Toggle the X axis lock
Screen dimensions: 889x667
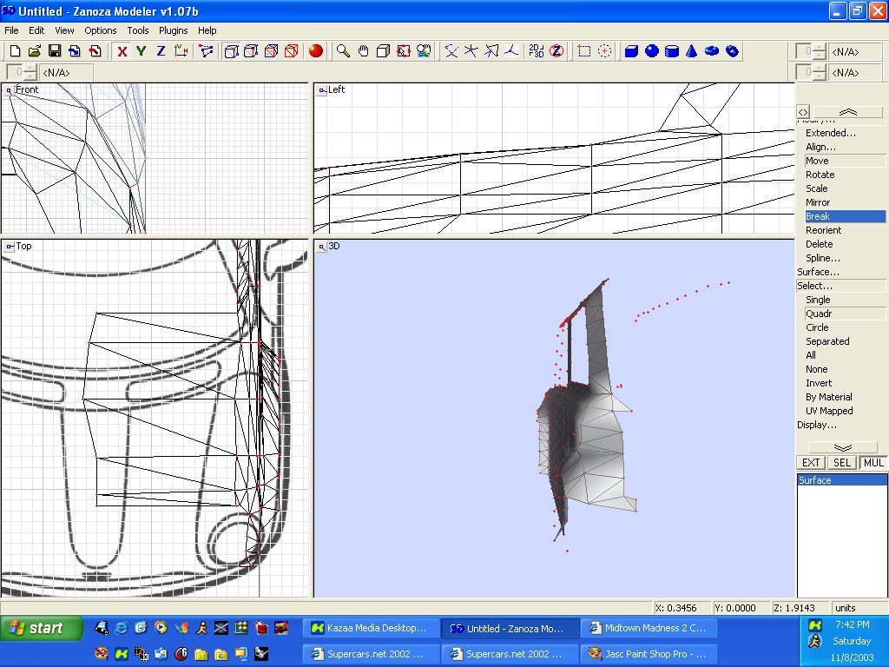(x=122, y=51)
